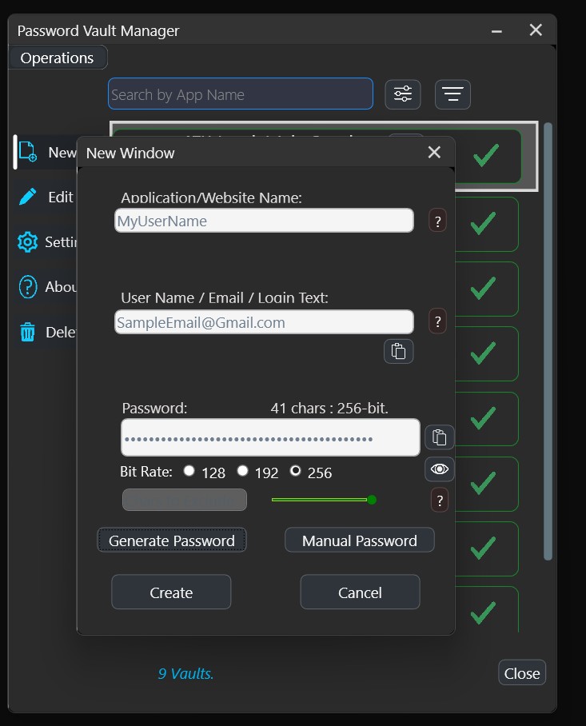Image resolution: width=586 pixels, height=726 pixels.
Task: Click the Close button at bottom right
Action: [x=522, y=672]
